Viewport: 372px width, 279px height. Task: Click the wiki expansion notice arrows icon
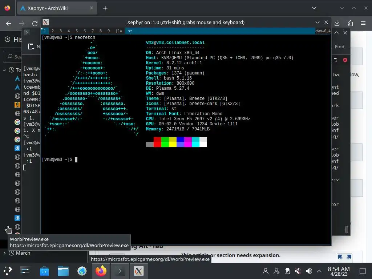[x=344, y=258]
